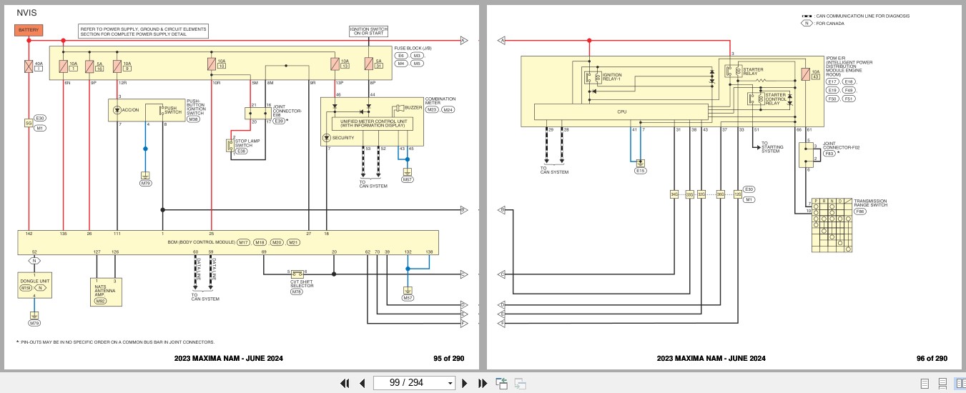Viewport: 966px width, 393px height.
Task: Click the 40A fuse symbol
Action: click(x=29, y=66)
